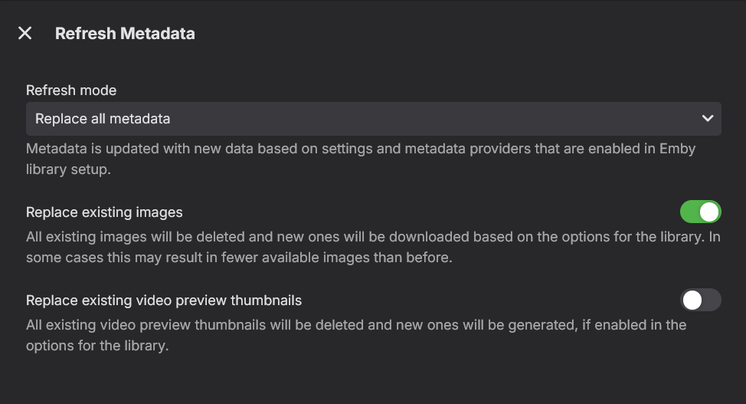Disable the Replace existing images toggle

[x=700, y=212]
